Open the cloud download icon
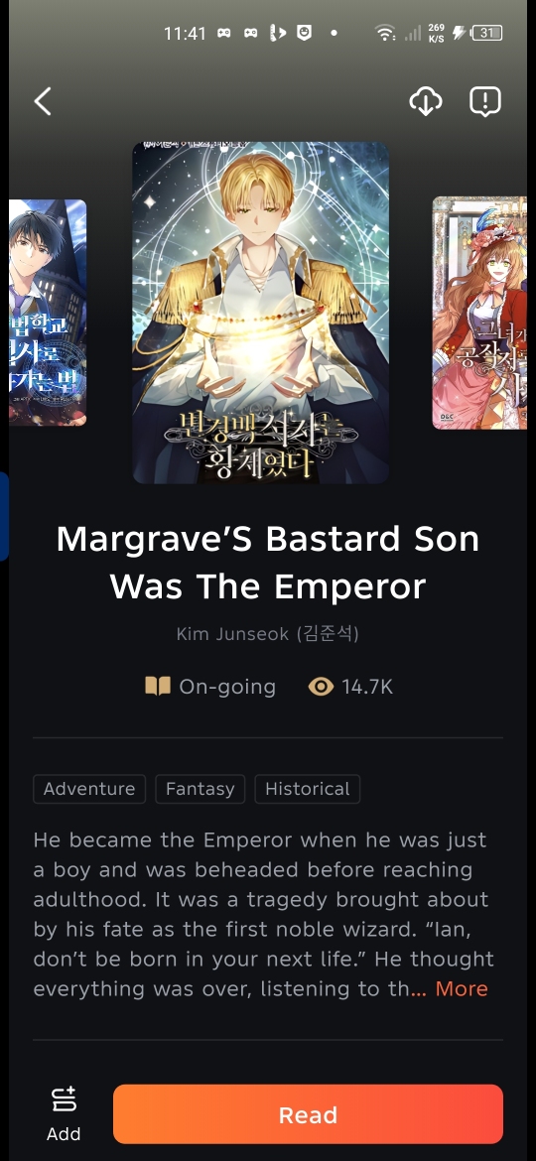This screenshot has height=1161, width=536. click(426, 101)
